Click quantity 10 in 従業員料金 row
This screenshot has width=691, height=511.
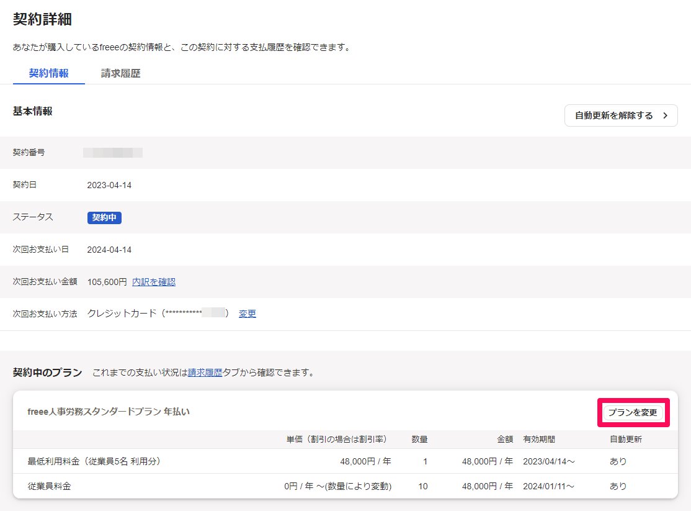pos(423,486)
